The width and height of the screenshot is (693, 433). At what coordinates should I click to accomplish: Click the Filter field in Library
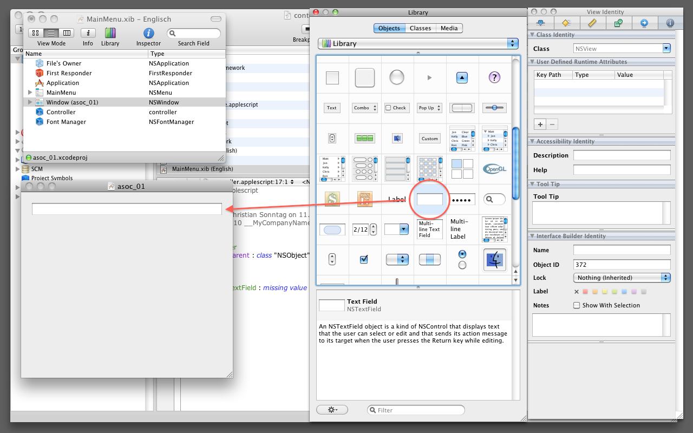click(x=416, y=410)
